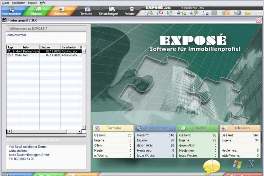The image size is (264, 176).
Task: Close the Professionell 7.0.0 window
Action: (x=258, y=20)
